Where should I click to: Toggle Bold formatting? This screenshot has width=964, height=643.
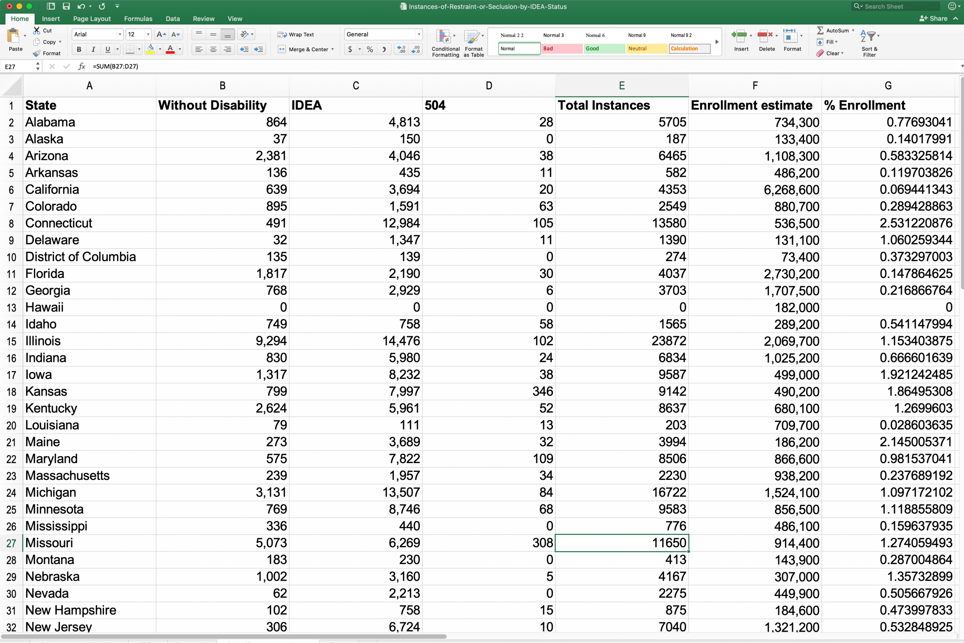(x=79, y=49)
